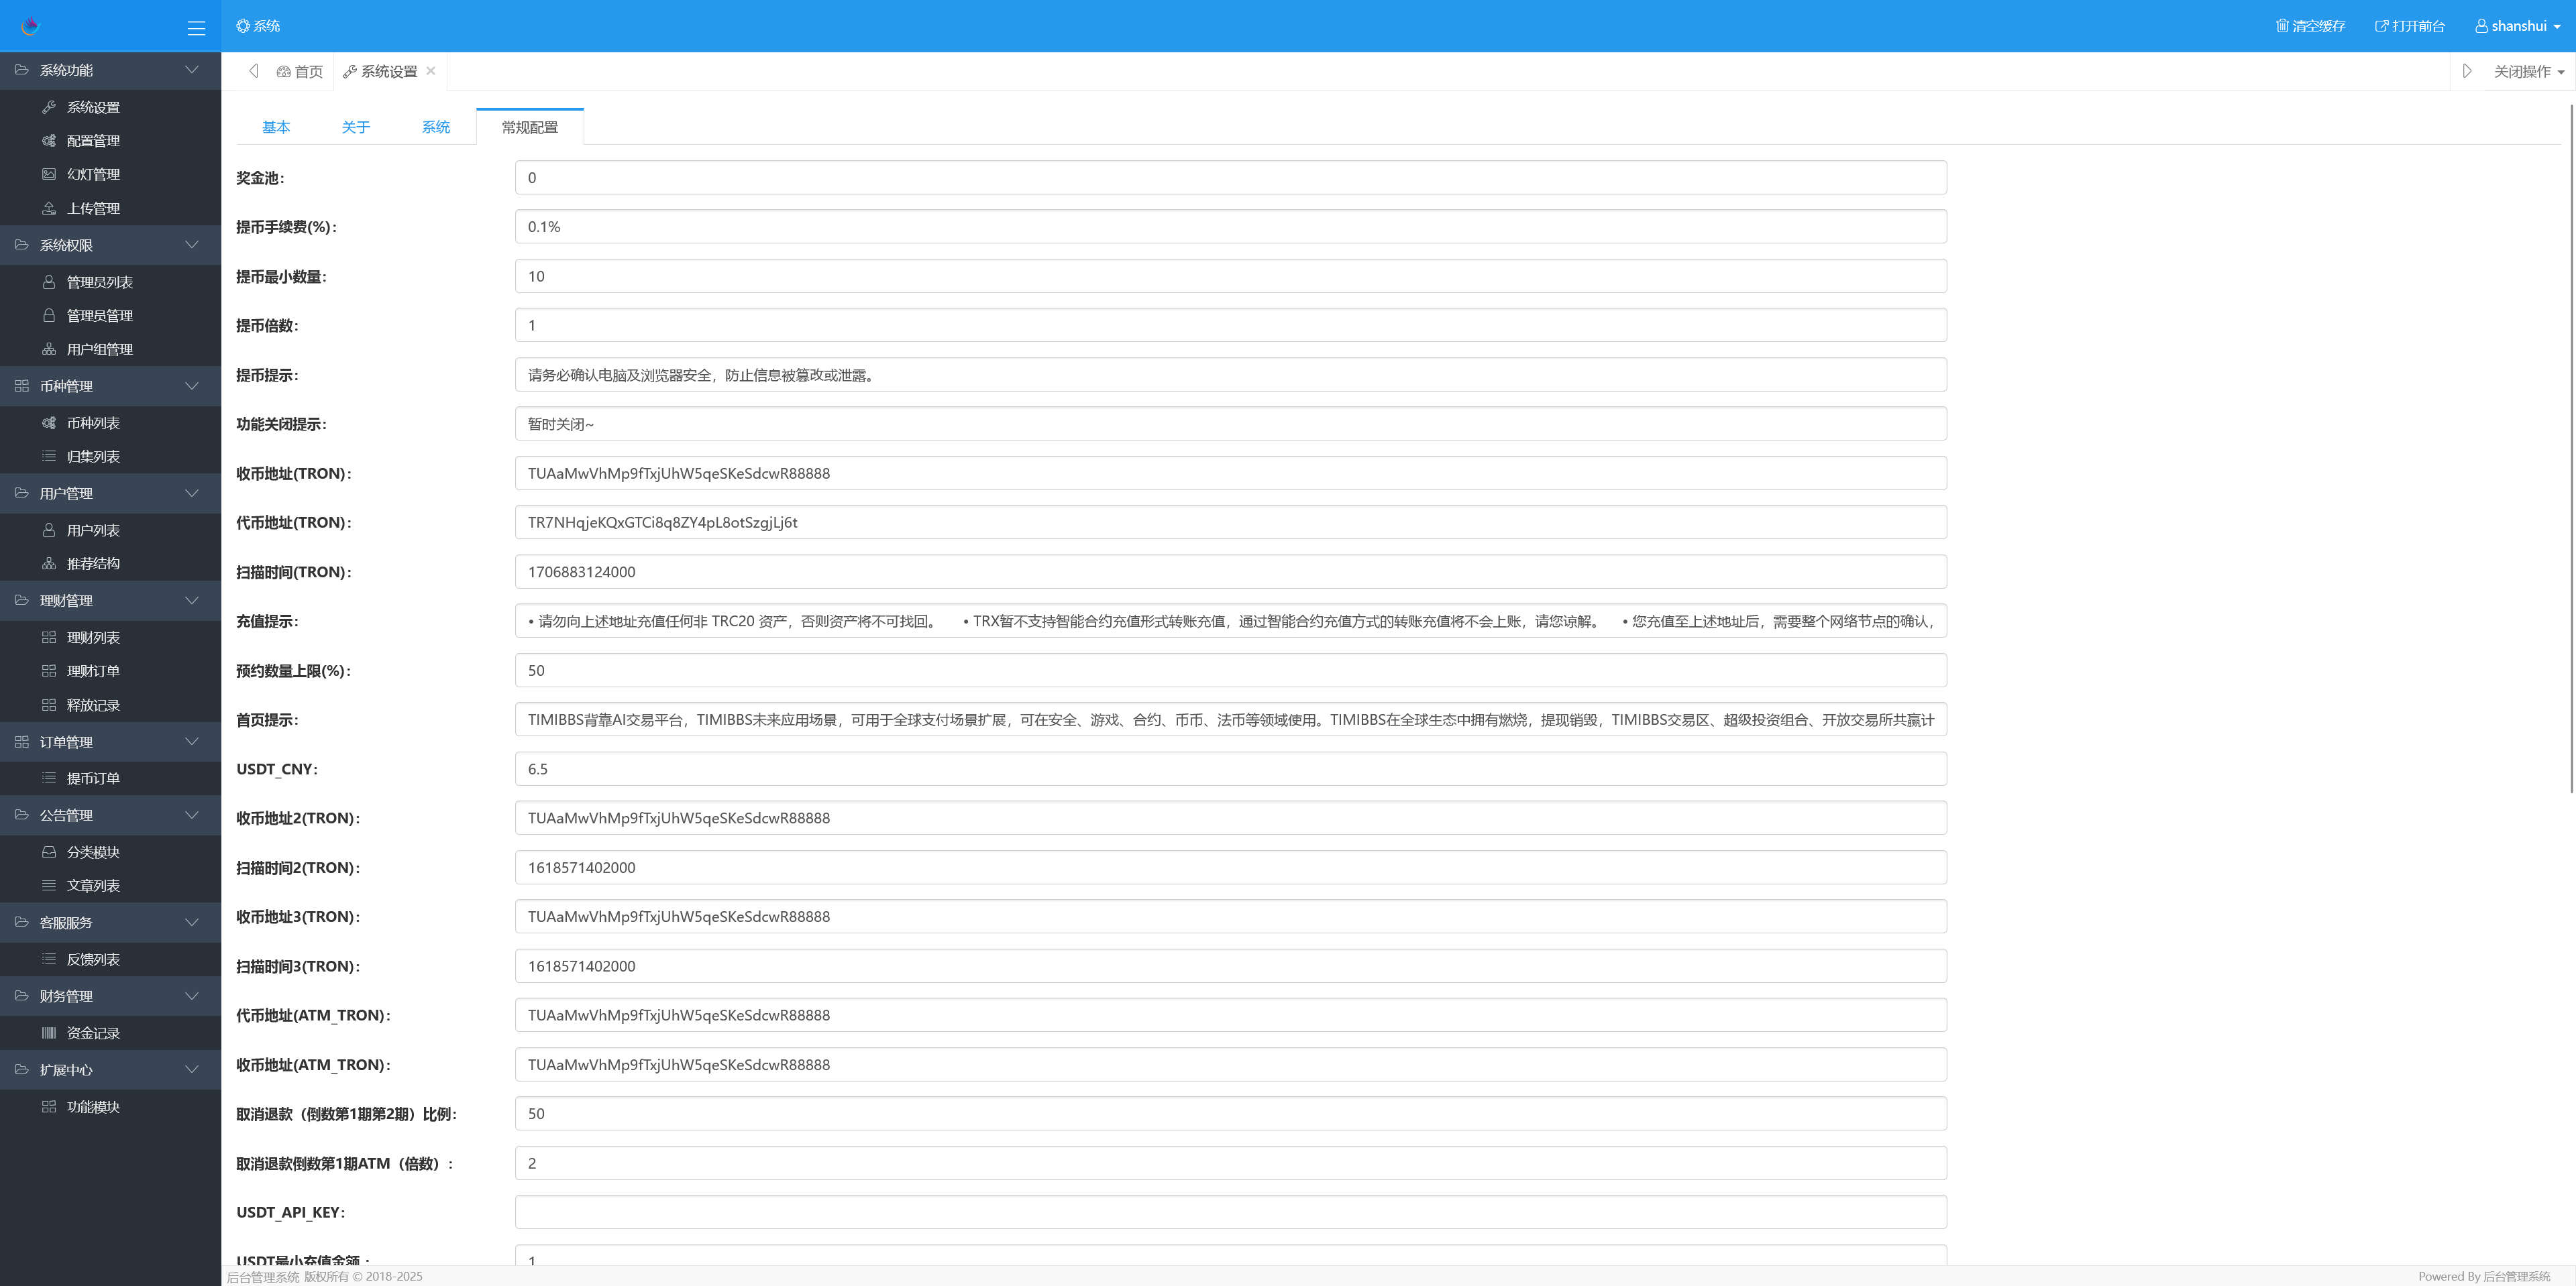Open 幻灯管理 via its image icon
Image resolution: width=2576 pixels, height=1286 pixels.
[49, 174]
